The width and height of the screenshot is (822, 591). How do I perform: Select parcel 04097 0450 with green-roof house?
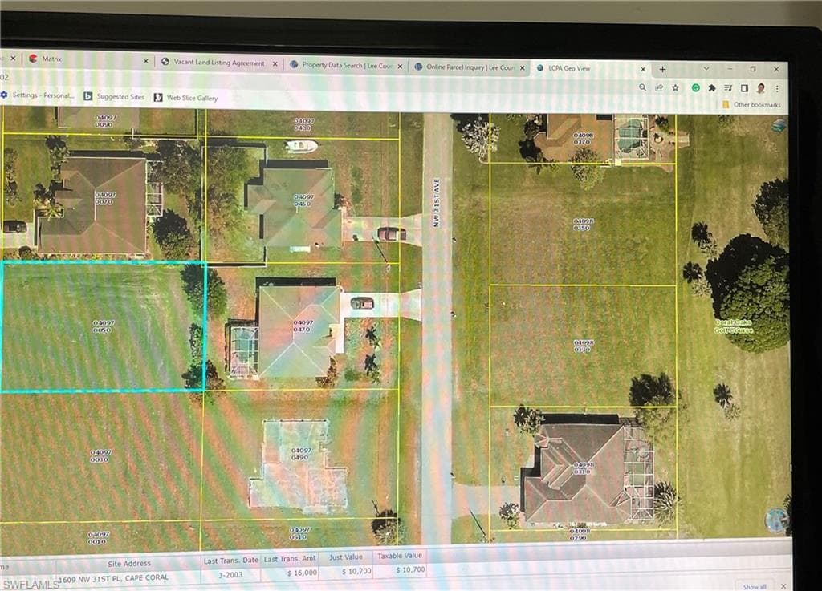click(x=304, y=200)
